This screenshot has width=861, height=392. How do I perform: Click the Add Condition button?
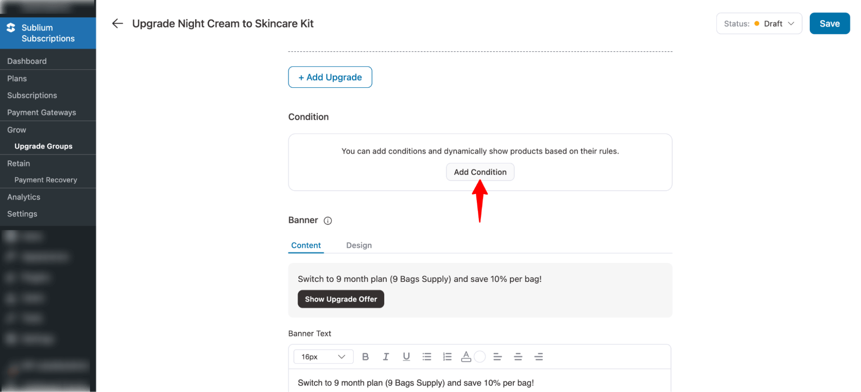[480, 172]
